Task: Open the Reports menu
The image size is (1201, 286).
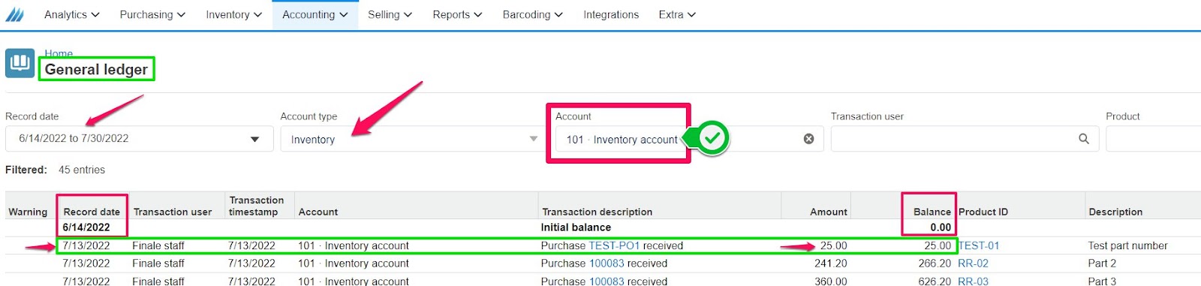Action: pos(457,14)
